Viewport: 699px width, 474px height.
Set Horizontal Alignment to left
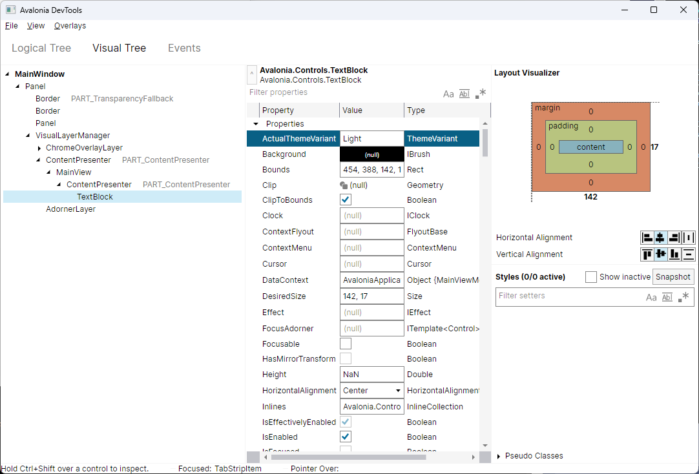point(647,238)
